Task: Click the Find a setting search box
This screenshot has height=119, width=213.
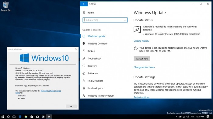Action: click(105, 20)
